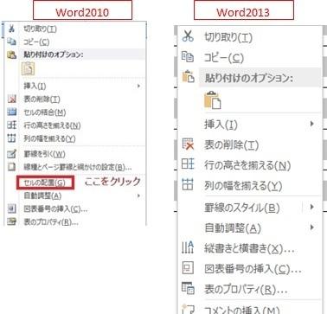Click the distribute rows icon in Word2013 menu

(188, 164)
